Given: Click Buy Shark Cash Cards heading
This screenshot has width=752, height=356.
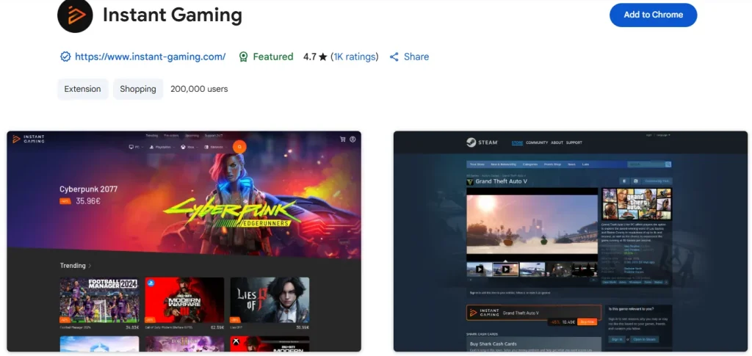Looking at the screenshot, I should click(x=493, y=344).
